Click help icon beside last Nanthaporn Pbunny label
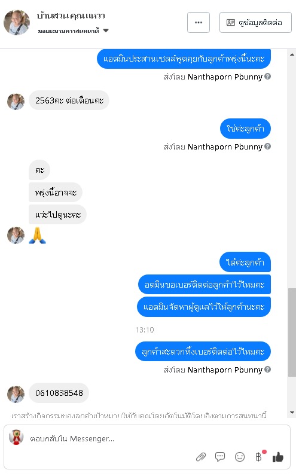This screenshot has height=476, width=296. click(x=267, y=370)
